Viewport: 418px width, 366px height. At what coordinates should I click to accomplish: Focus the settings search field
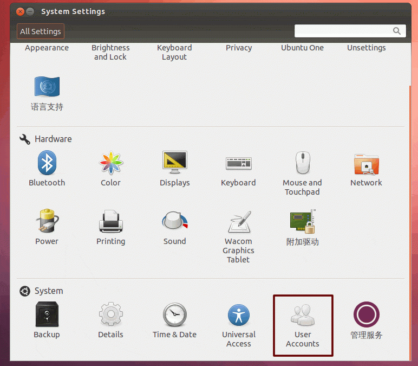tap(350, 31)
